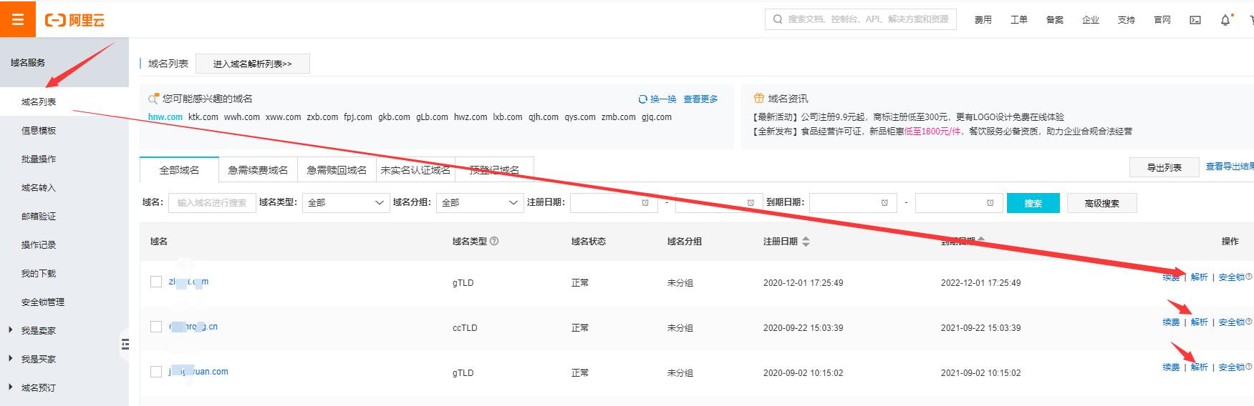
Task: Click the magnifier icon in top search
Action: pos(778,19)
